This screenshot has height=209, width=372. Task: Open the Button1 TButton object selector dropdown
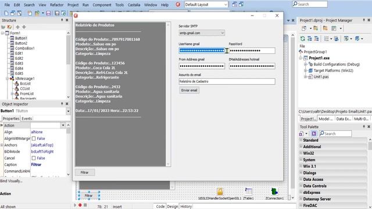click(x=68, y=111)
